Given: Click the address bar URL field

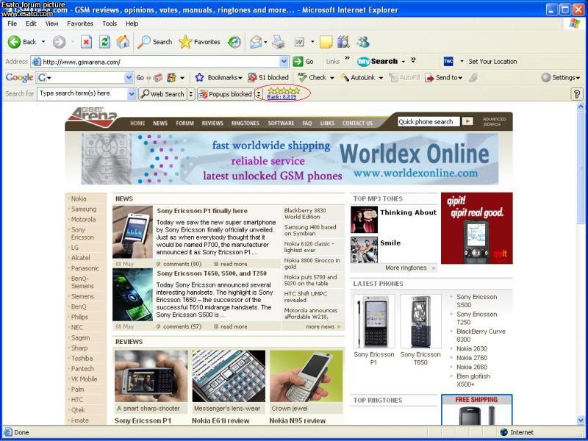Looking at the screenshot, I should 161,62.
